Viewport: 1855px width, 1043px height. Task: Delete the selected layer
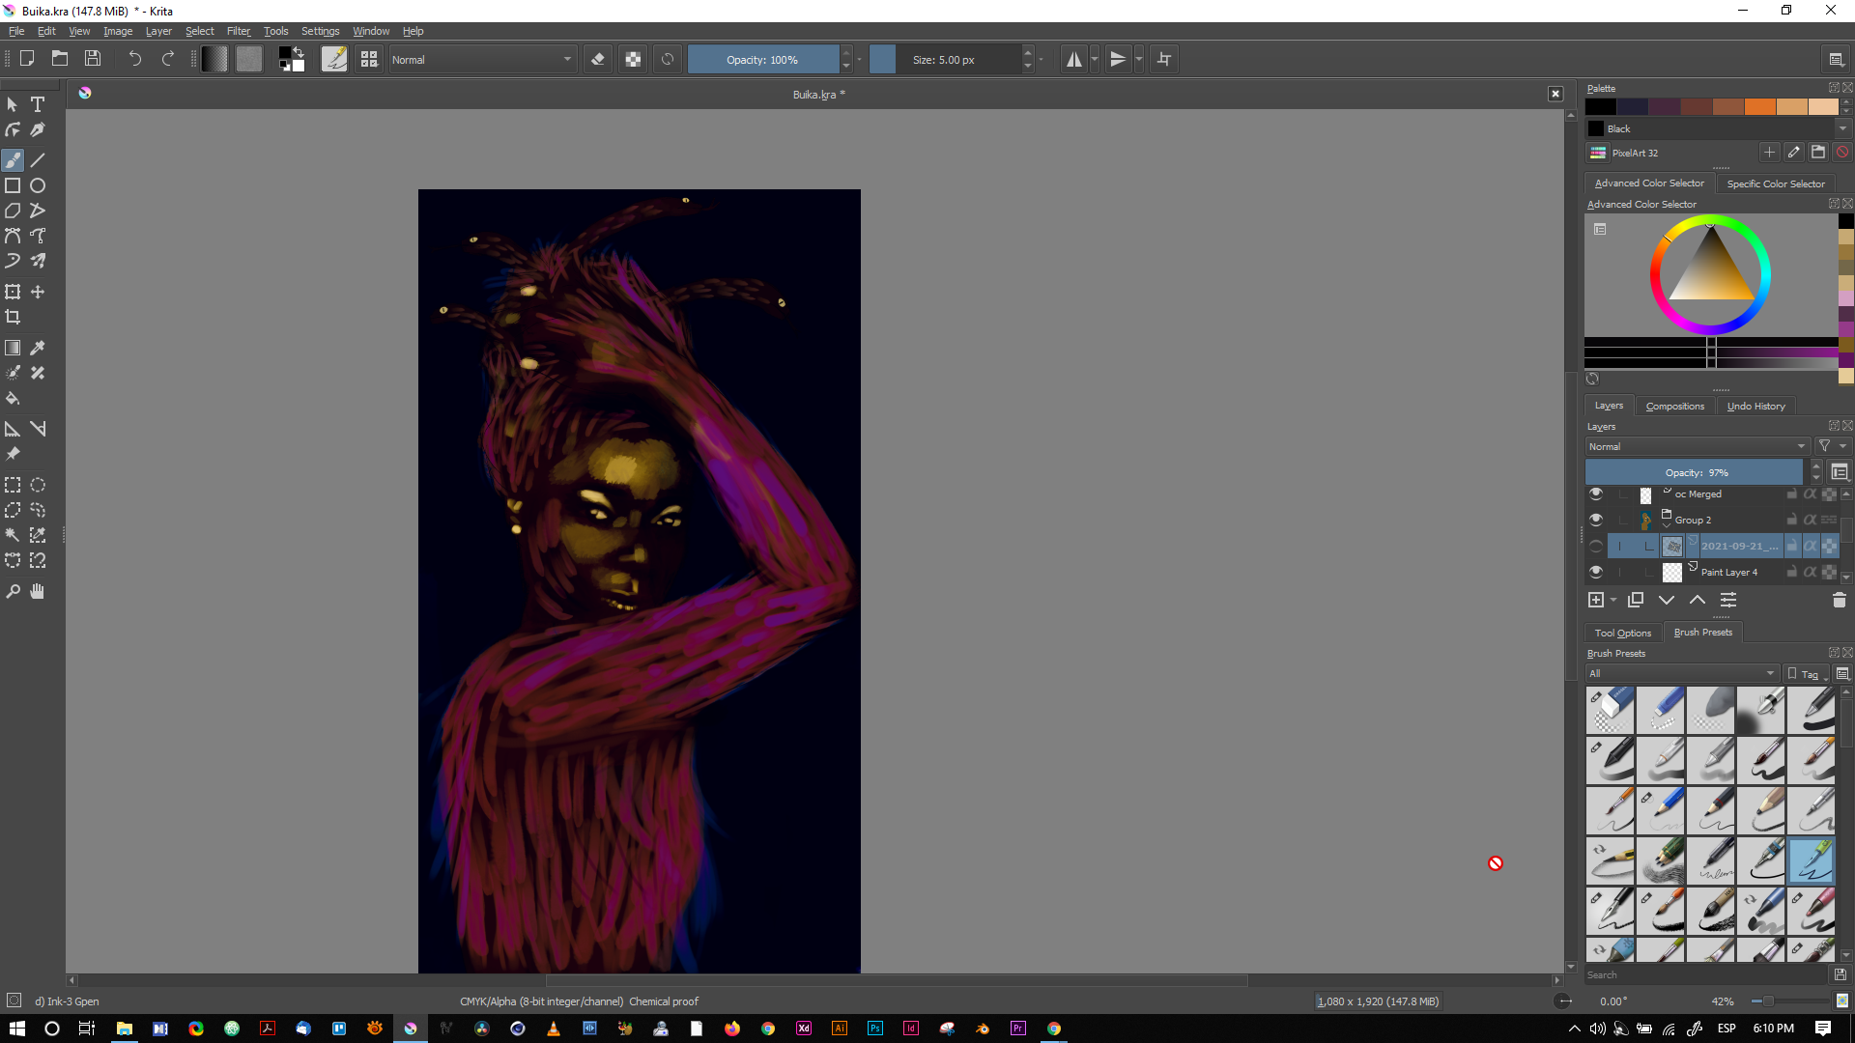(x=1839, y=601)
